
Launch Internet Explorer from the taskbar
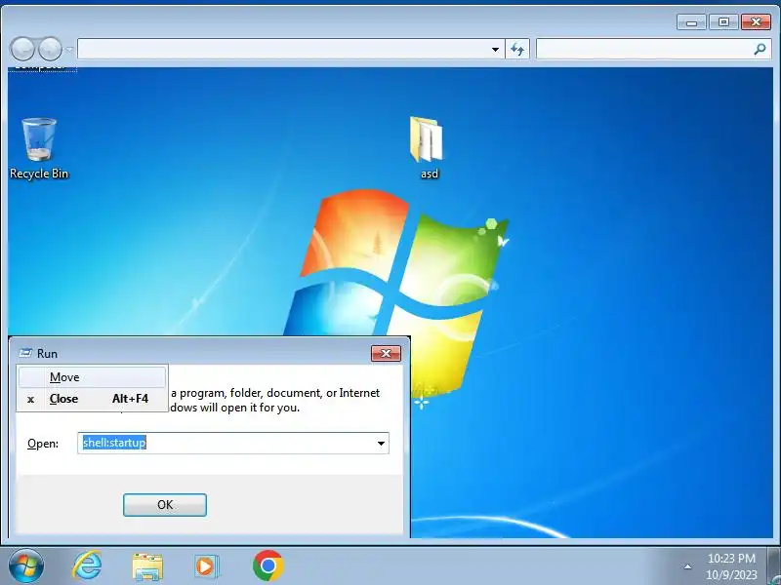click(87, 565)
